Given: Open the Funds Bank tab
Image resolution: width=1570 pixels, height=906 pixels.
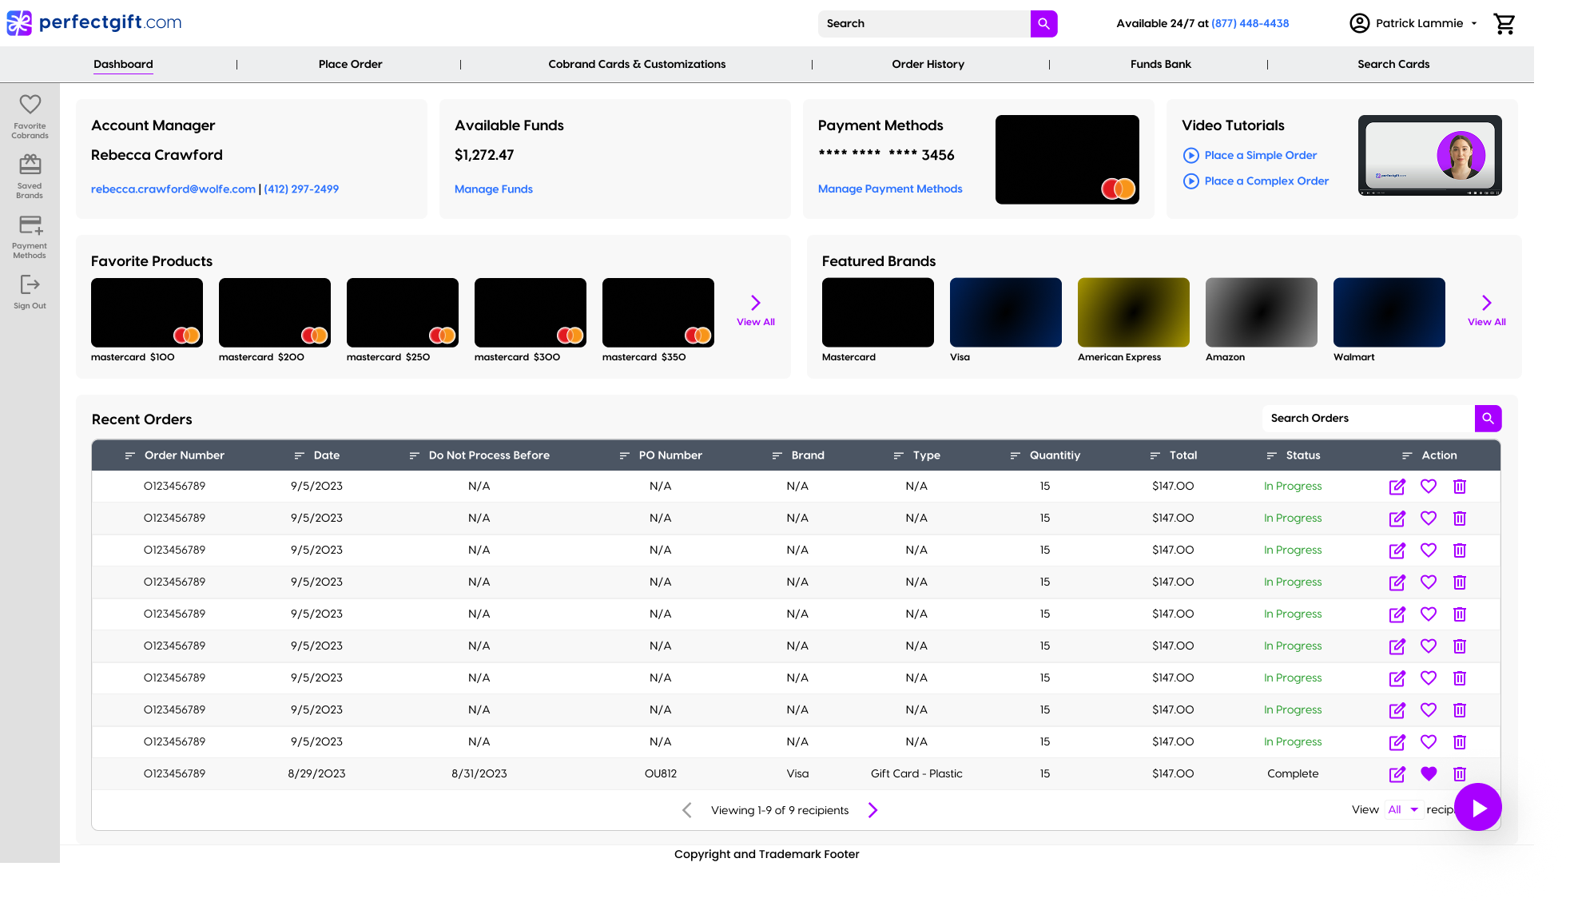Looking at the screenshot, I should (x=1160, y=65).
